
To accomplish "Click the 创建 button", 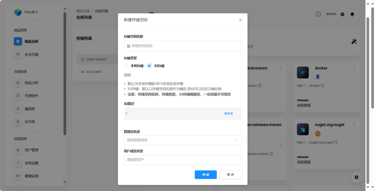I will coord(206,175).
